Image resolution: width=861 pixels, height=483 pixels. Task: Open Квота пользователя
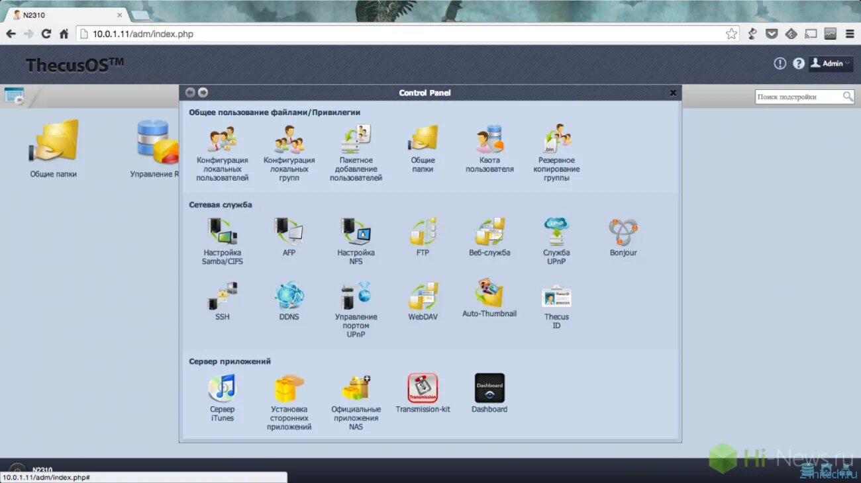(x=489, y=149)
